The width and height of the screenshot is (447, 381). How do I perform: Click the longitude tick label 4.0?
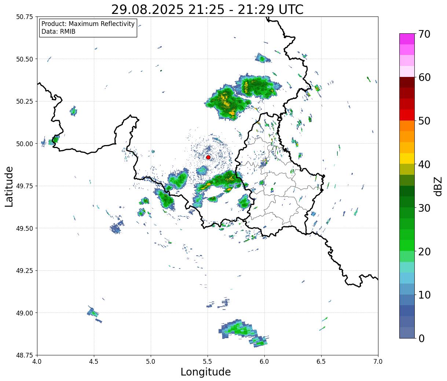coord(37,362)
